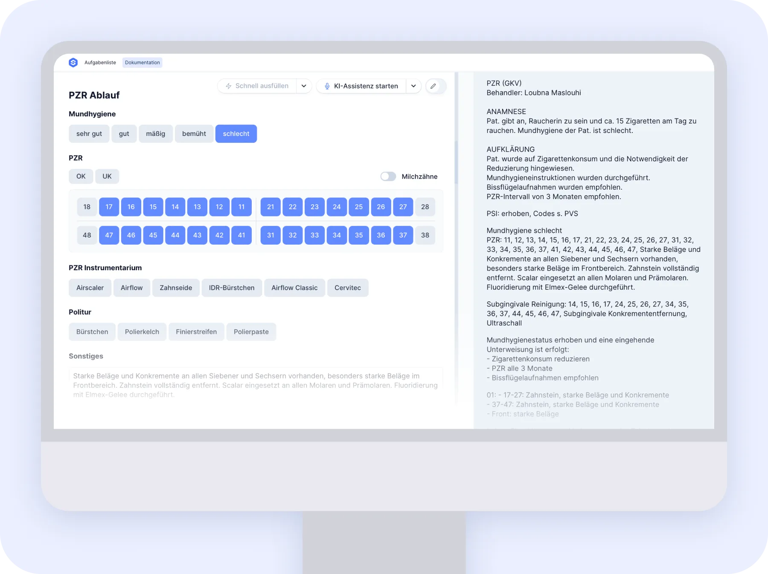Image resolution: width=768 pixels, height=574 pixels.
Task: Select tooth 28 in the tooth chart
Action: [425, 207]
